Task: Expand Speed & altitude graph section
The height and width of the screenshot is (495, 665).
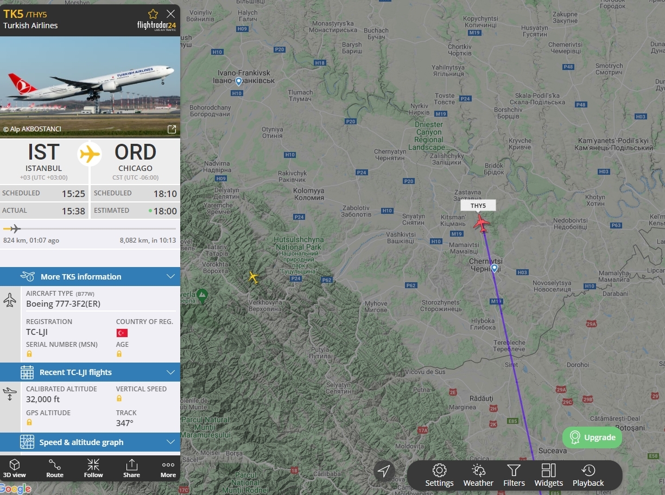Action: [x=90, y=442]
